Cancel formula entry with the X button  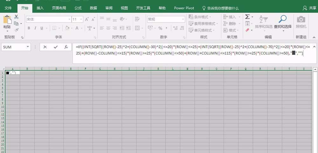[x=45, y=47]
